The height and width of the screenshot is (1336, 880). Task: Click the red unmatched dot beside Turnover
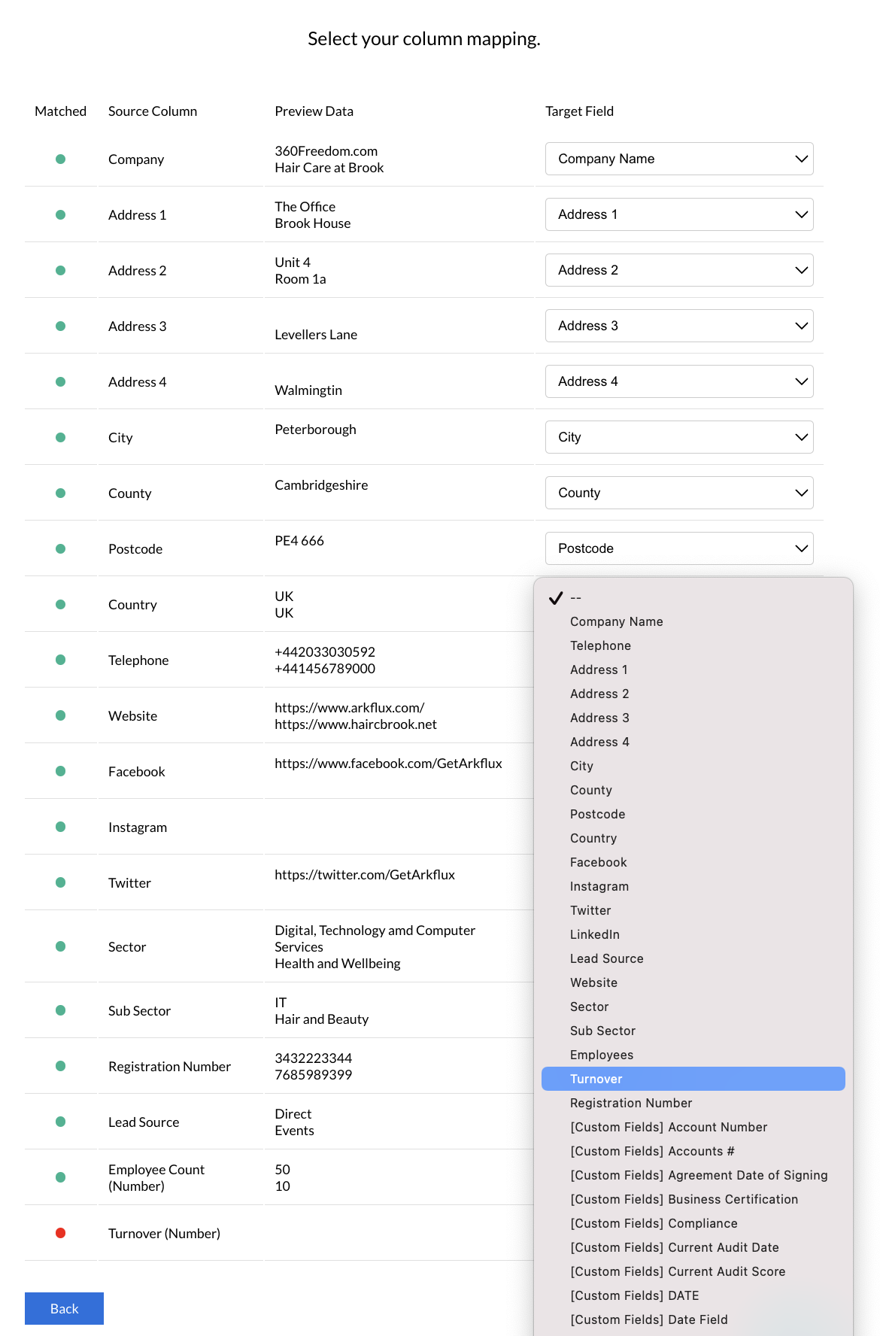coord(61,1233)
